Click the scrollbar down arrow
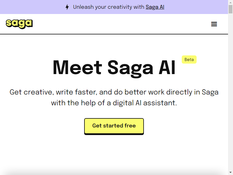Screen dimensions: 233x175 tap(231, 172)
